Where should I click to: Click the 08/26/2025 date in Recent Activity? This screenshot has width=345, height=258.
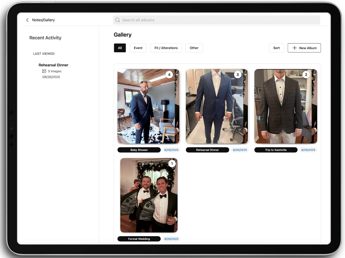pyautogui.click(x=51, y=77)
